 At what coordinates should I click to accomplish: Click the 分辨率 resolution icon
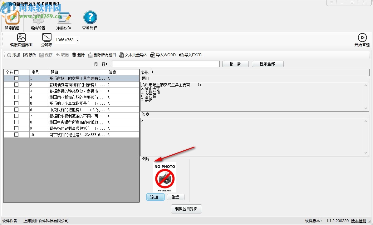(x=46, y=38)
